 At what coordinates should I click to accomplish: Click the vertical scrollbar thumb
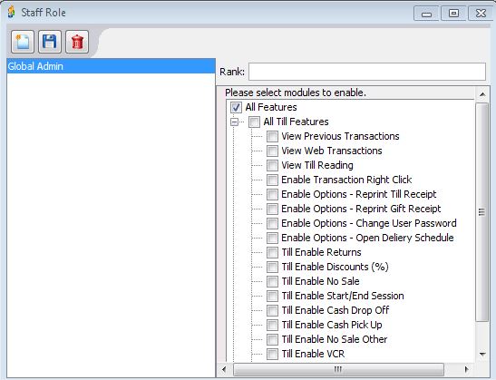[x=481, y=212]
